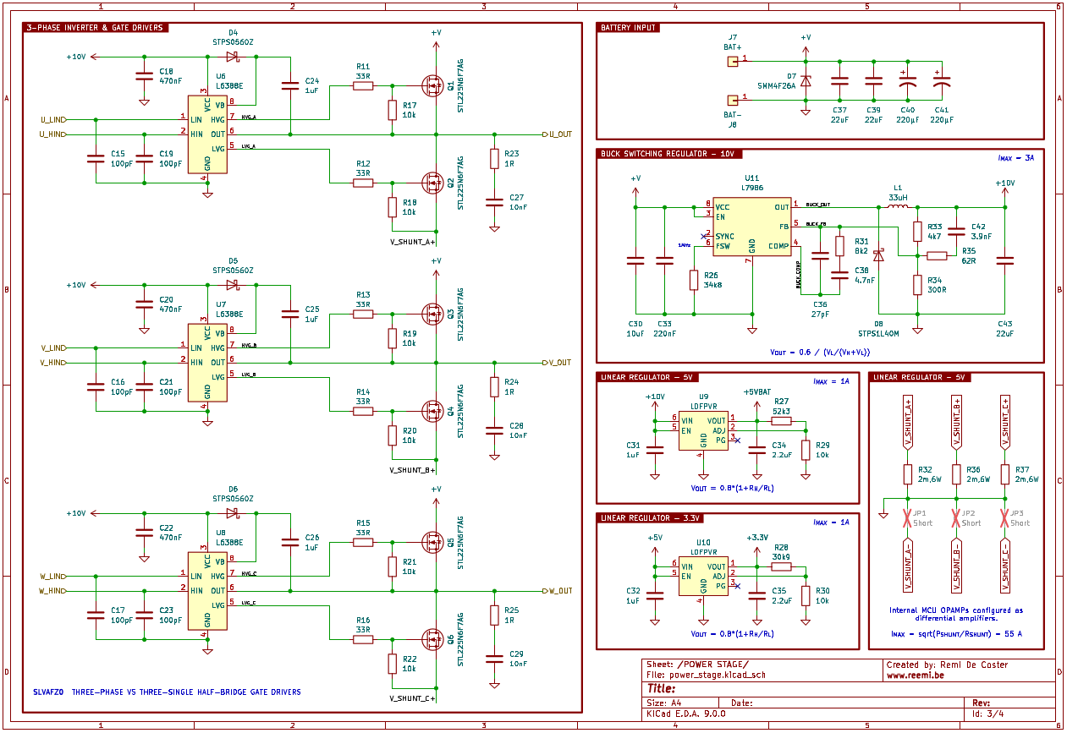Select the U6 L6388E gate driver body
This screenshot has height=733, width=1067.
pyautogui.click(x=207, y=134)
